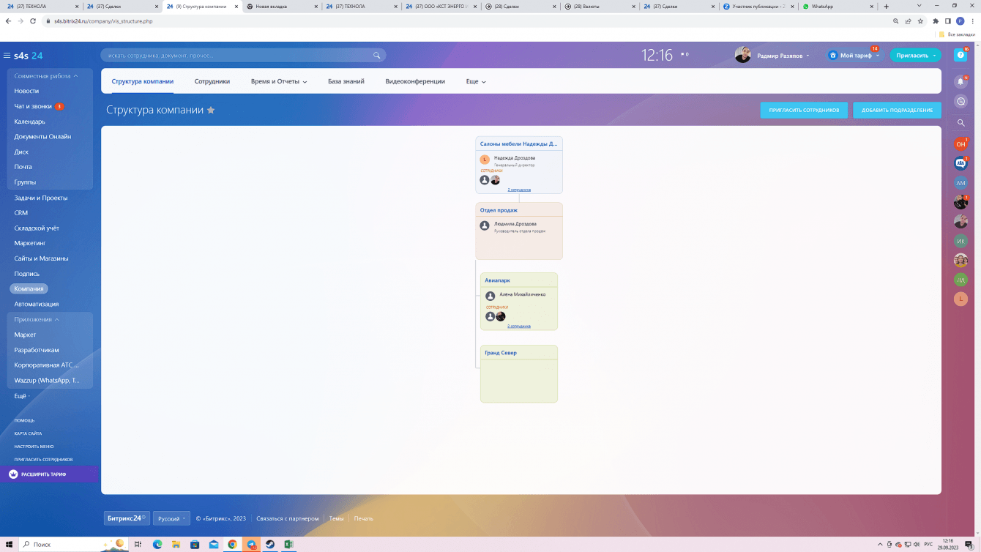Open the help question mark icon
Image resolution: width=981 pixels, height=552 pixels.
point(961,55)
